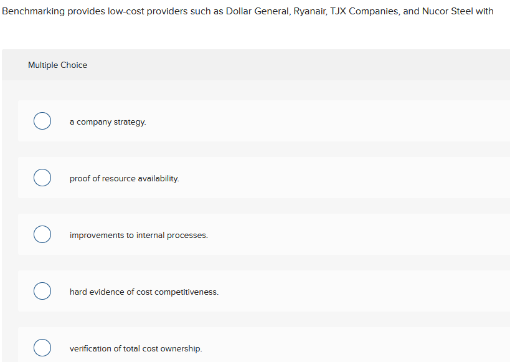Click the 'Multiple Choice' header label
The width and height of the screenshot is (510, 362).
pyautogui.click(x=57, y=65)
